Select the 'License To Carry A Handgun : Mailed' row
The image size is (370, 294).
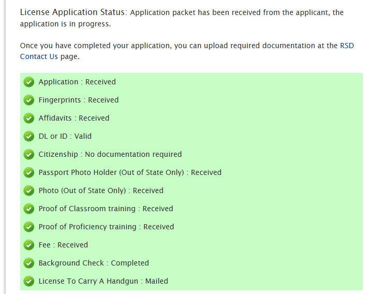point(103,281)
